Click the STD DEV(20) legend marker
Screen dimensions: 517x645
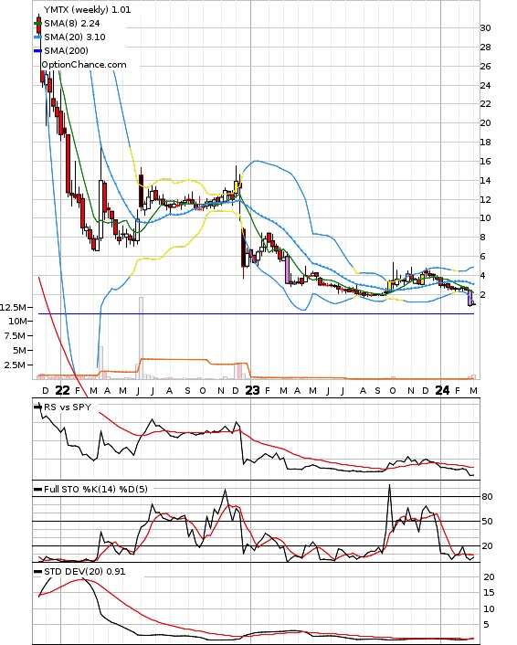click(37, 572)
